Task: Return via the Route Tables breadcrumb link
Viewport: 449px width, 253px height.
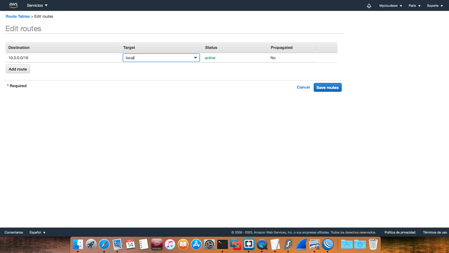Action: click(17, 16)
